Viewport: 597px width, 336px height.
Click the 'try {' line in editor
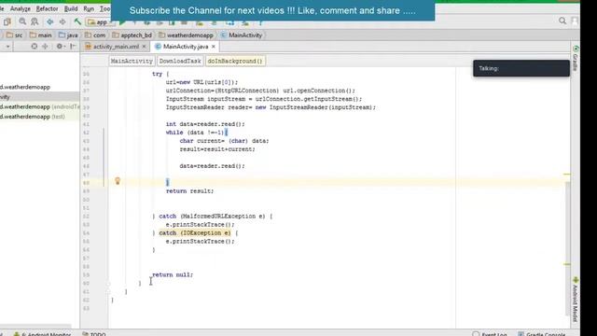pos(160,74)
